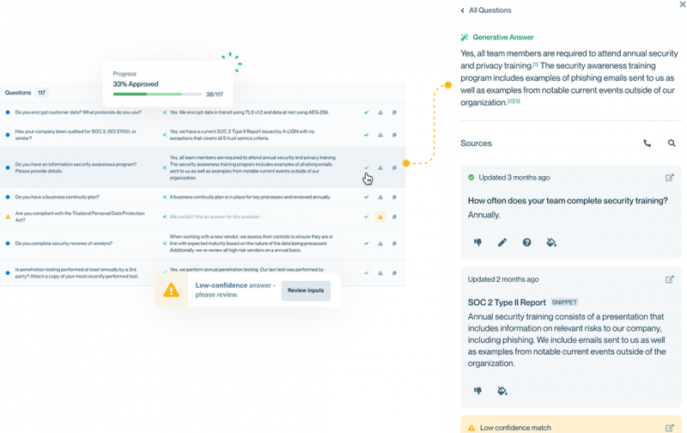Search sources with the magnifier icon

point(672,143)
